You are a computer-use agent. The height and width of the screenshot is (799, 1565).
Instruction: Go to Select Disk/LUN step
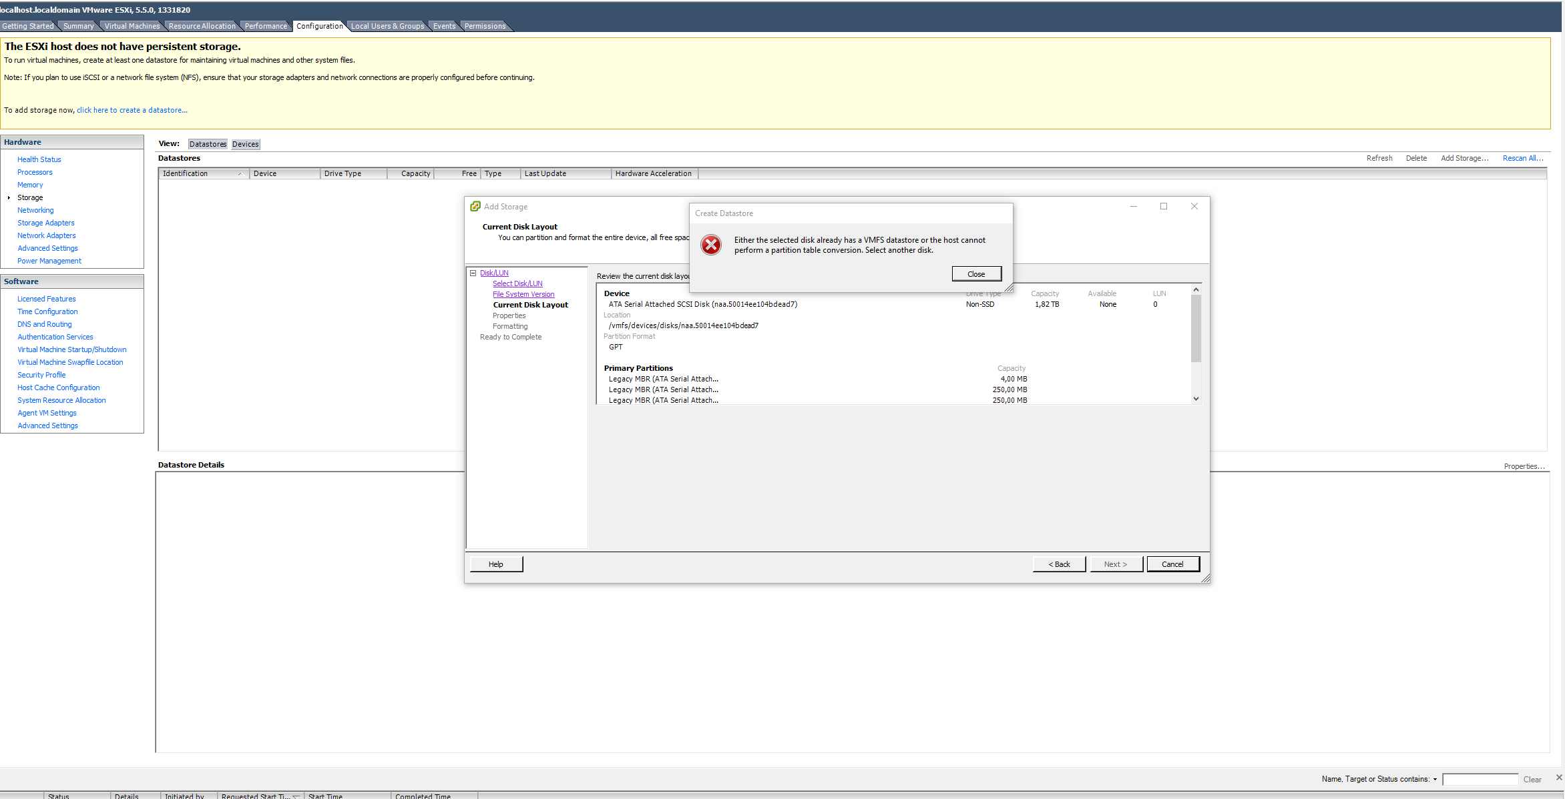coord(517,283)
